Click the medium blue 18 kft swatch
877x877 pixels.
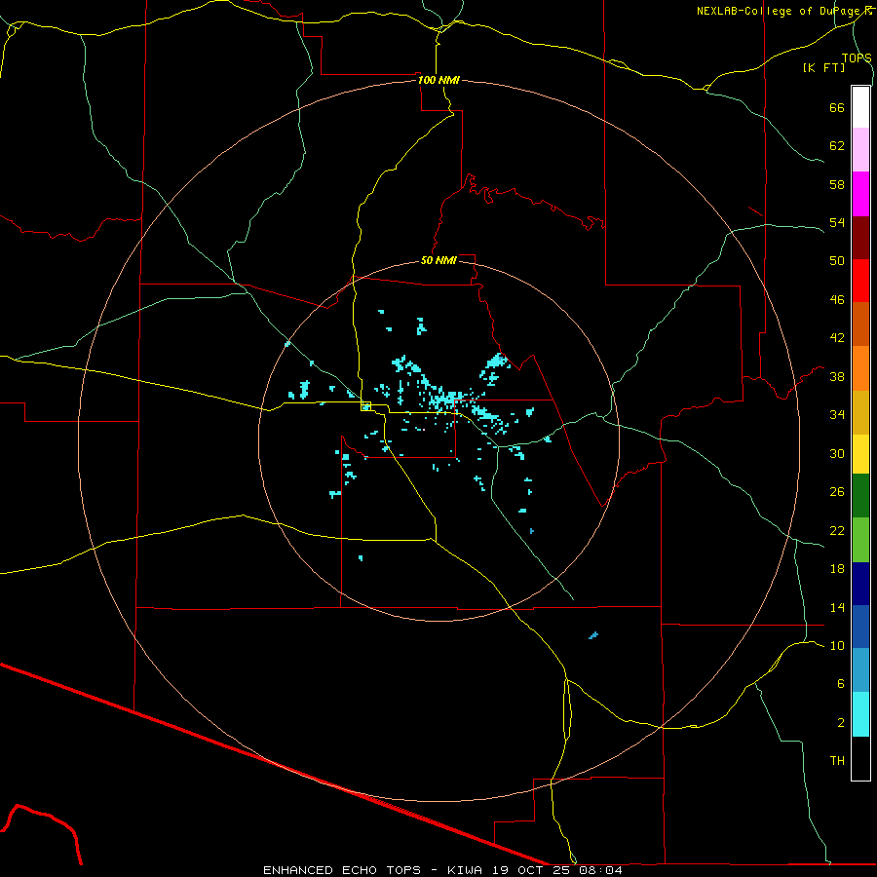tap(860, 627)
